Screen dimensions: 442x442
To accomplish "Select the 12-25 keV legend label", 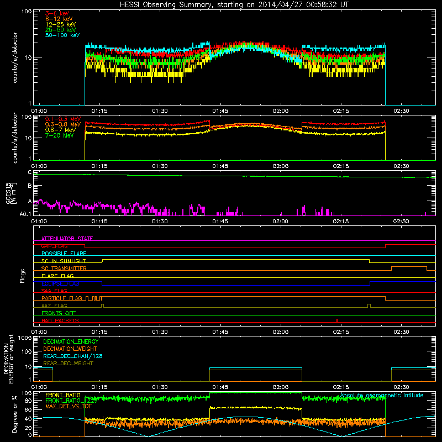I will pos(60,24).
